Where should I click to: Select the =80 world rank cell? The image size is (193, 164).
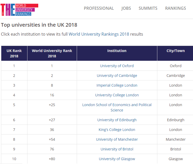[x=52, y=159]
